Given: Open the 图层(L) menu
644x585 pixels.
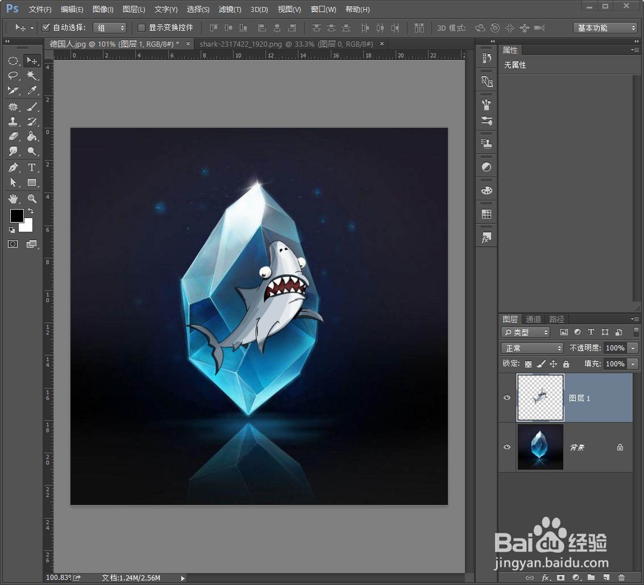Looking at the screenshot, I should coord(134,9).
